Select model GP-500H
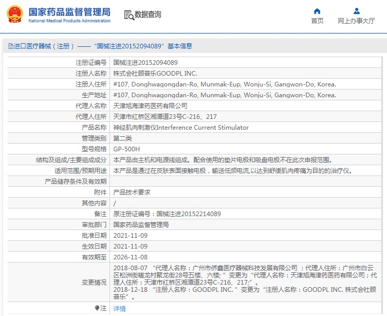Viewport: 387px width, 316px height. (x=126, y=149)
